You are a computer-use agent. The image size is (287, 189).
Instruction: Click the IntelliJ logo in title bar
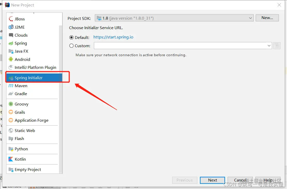coord(7,5)
